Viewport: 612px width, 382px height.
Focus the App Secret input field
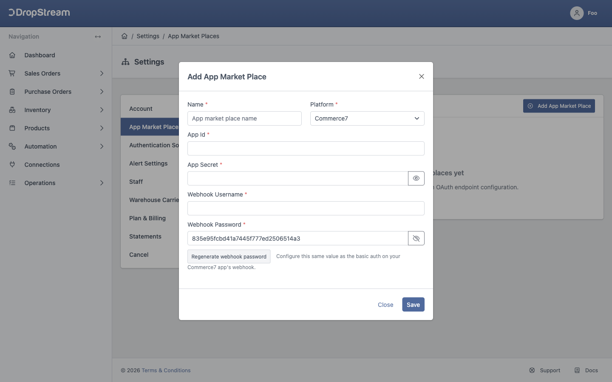[297, 178]
